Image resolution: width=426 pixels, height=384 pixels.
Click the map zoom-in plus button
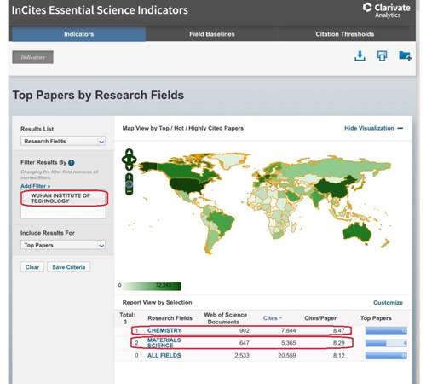pos(130,177)
